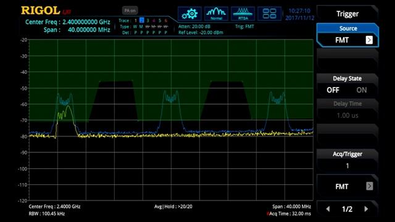Click the bottom Span : 40.000 MHz readout
The image size is (395, 222).
coord(291,207)
